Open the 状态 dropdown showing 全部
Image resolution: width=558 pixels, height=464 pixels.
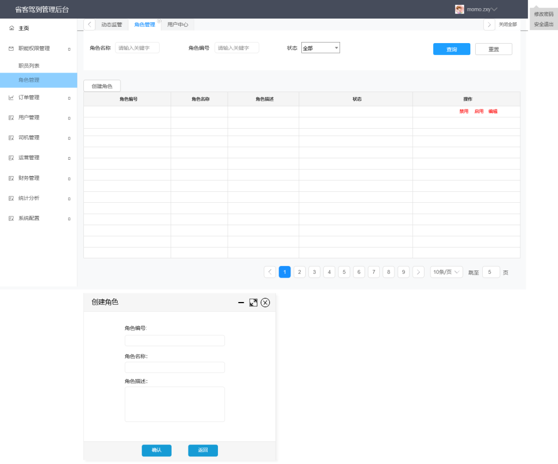(x=320, y=48)
